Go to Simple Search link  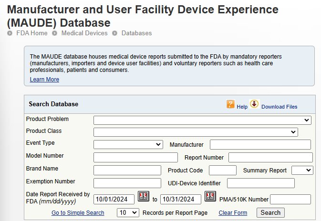point(78,213)
